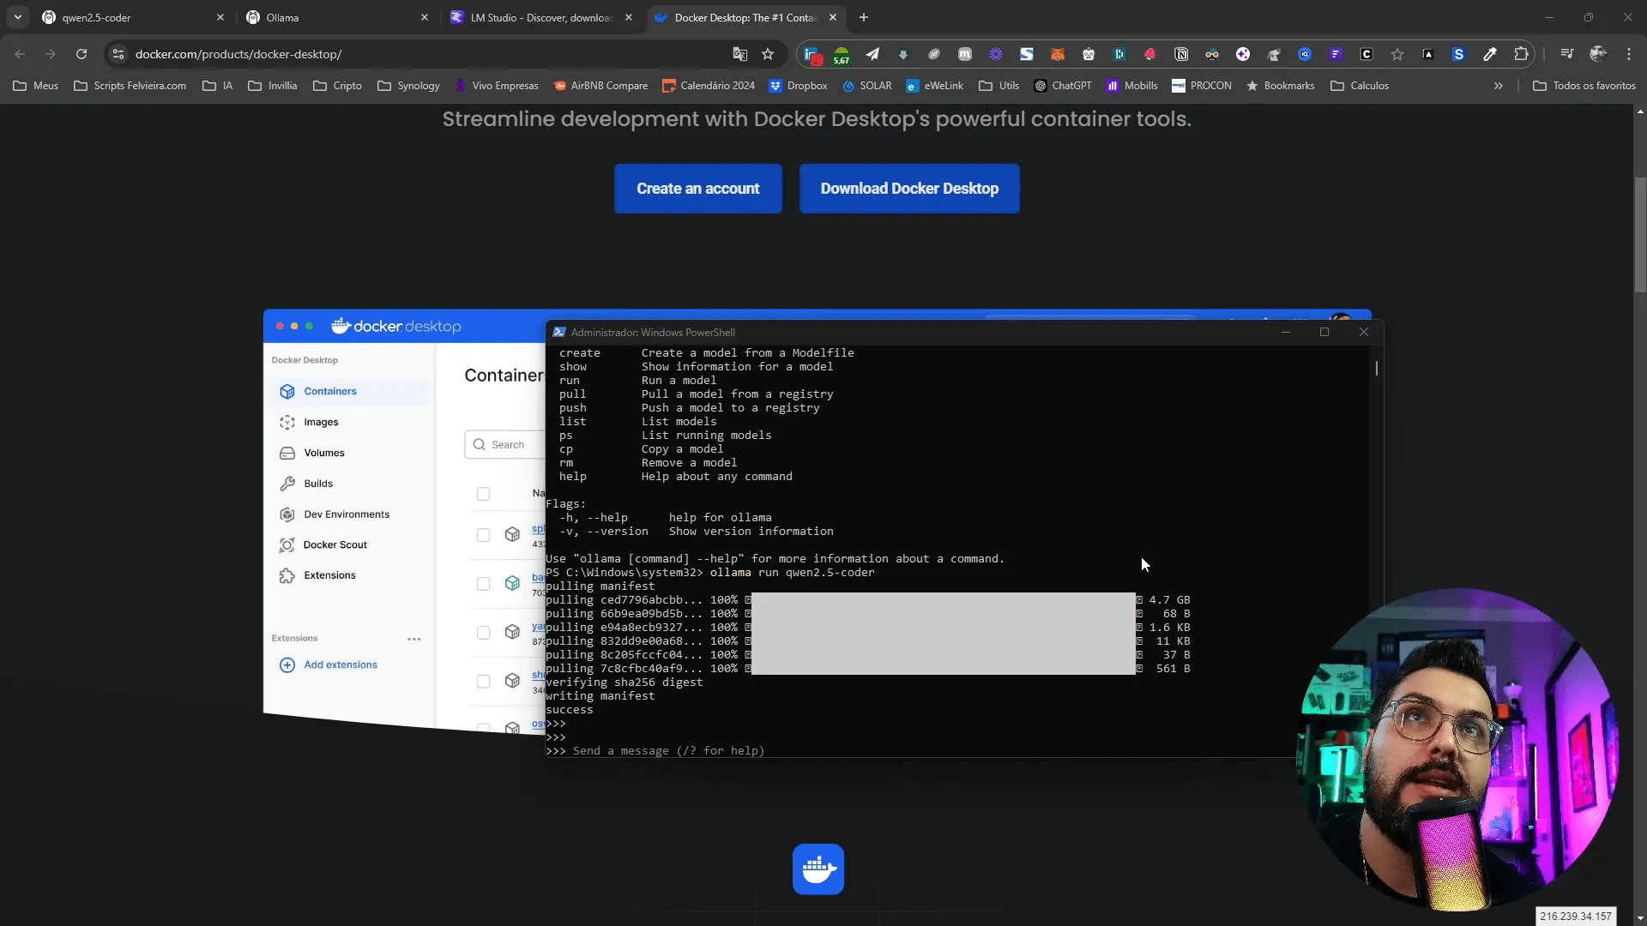The width and height of the screenshot is (1647, 926).
Task: Open the ChatGPT bookmark
Action: [1062, 86]
